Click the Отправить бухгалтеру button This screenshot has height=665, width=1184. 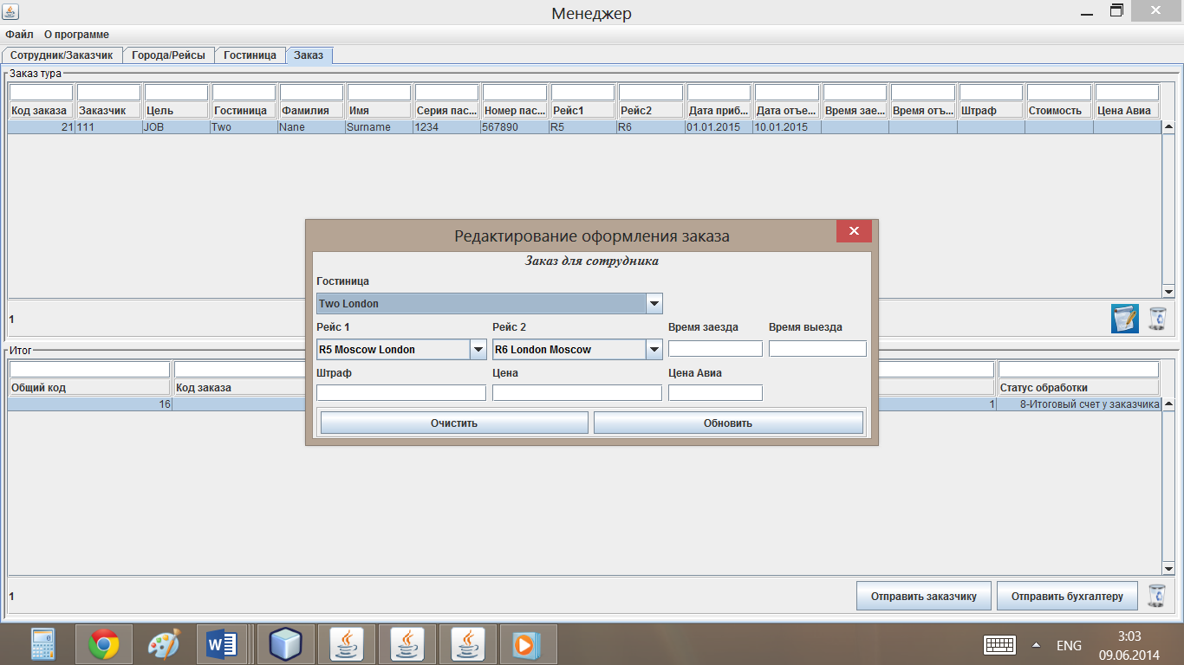pos(1067,596)
